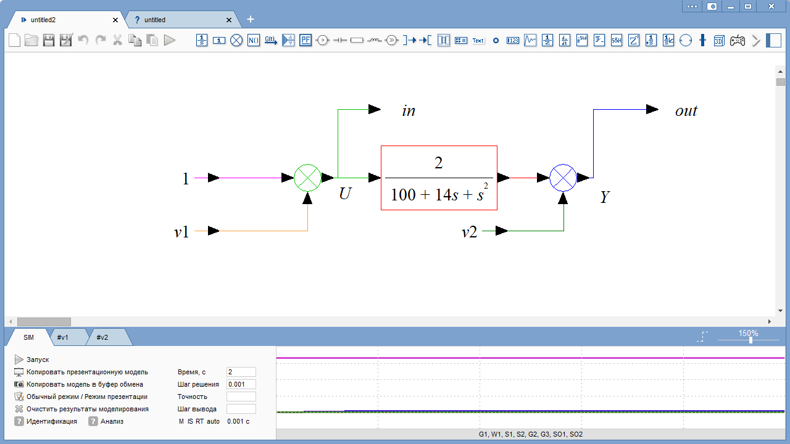
Task: Cut the selection with the scissors icon
Action: pyautogui.click(x=117, y=41)
